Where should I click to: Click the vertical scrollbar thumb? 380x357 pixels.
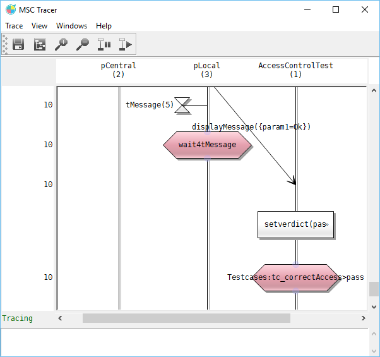coord(374,288)
